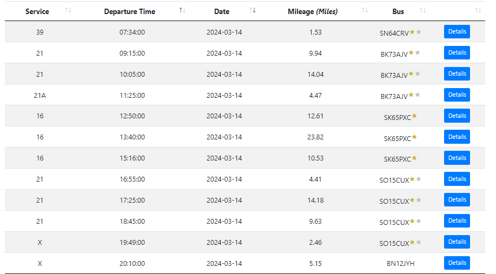The height and width of the screenshot is (274, 496).
Task: Click gray star beside SN64CRV
Action: coord(419,32)
